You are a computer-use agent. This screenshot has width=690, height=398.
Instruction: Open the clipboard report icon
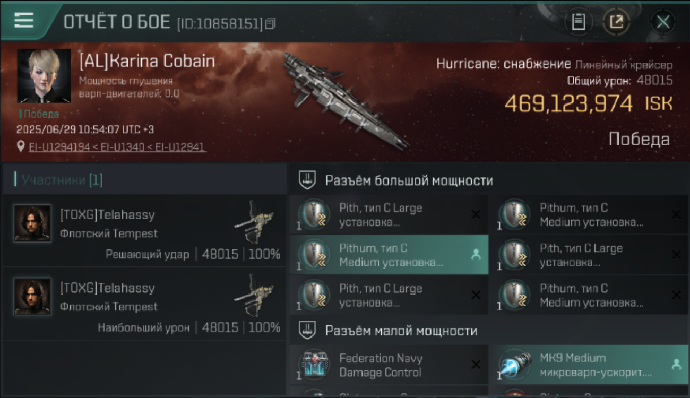click(x=578, y=22)
